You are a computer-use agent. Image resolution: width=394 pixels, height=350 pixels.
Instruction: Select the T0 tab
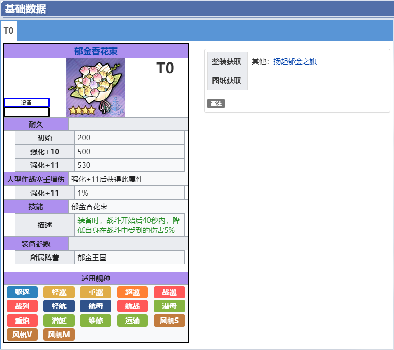[8, 30]
